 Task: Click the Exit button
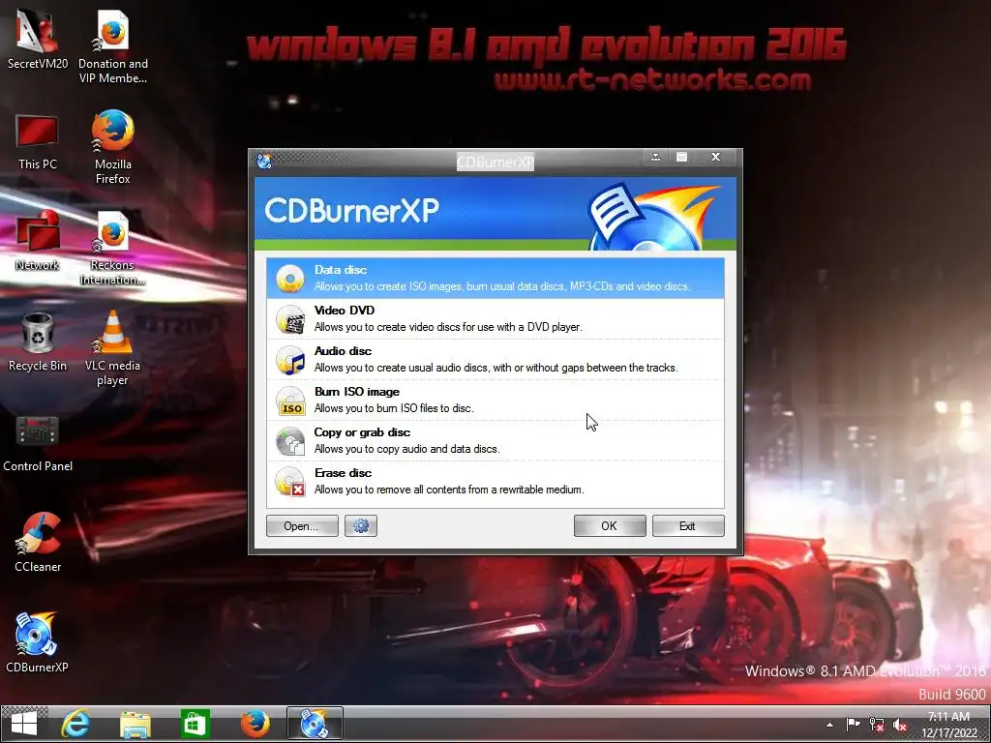tap(688, 525)
